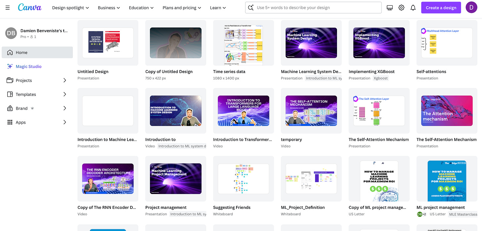Click the design search input field
The image size is (482, 231).
coord(313,8)
